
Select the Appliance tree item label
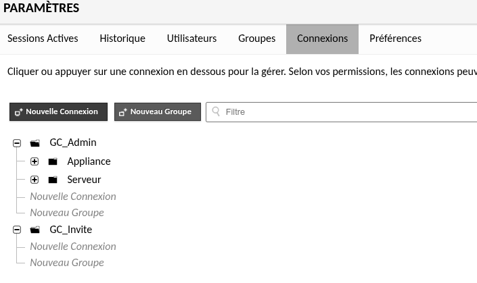click(x=89, y=162)
